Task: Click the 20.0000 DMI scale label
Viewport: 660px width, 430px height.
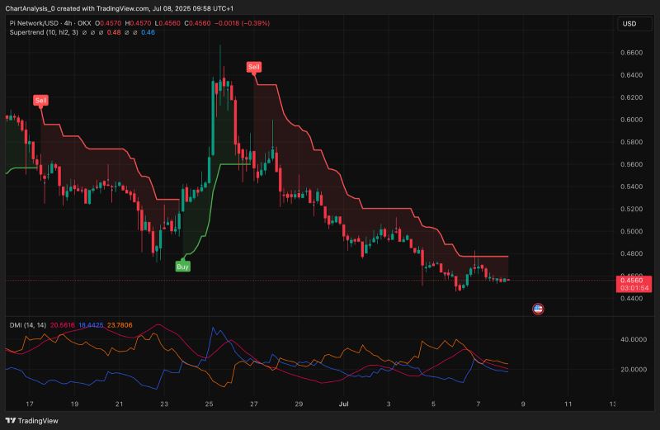Action: (634, 370)
